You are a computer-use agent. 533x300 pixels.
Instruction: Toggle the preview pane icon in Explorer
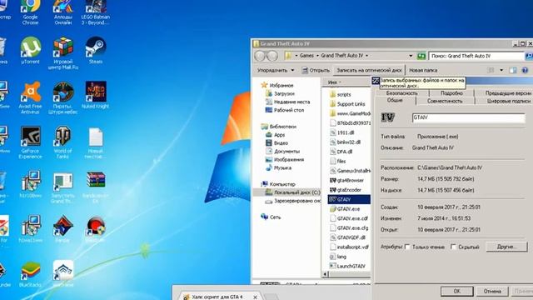[x=513, y=70]
